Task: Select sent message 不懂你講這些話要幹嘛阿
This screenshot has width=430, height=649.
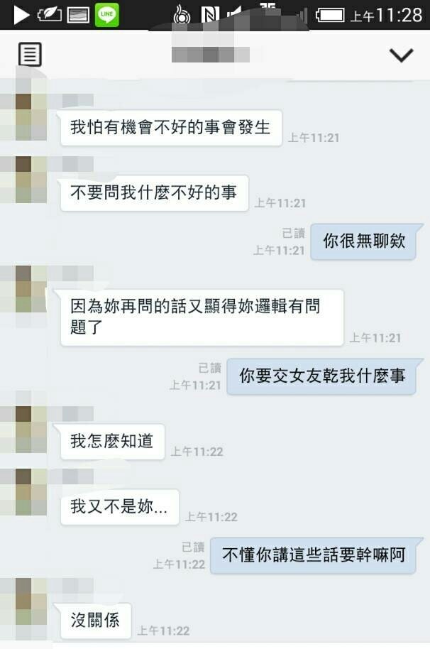Action: [x=314, y=555]
